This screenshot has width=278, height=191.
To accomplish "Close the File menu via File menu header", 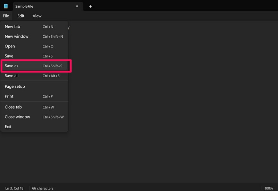I will pyautogui.click(x=6, y=16).
